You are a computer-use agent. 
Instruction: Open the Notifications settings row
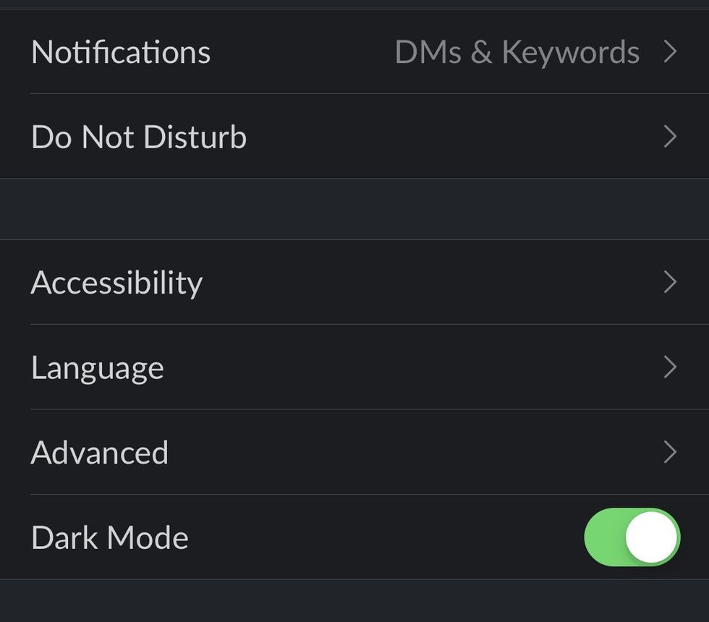tap(121, 52)
